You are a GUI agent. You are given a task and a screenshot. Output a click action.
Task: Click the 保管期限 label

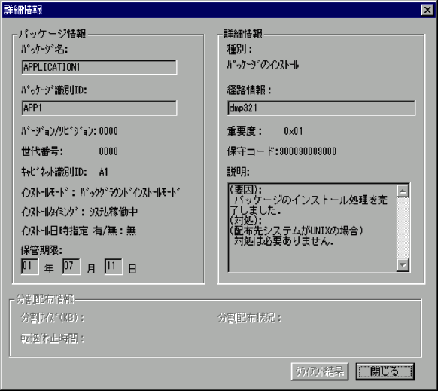(x=41, y=250)
